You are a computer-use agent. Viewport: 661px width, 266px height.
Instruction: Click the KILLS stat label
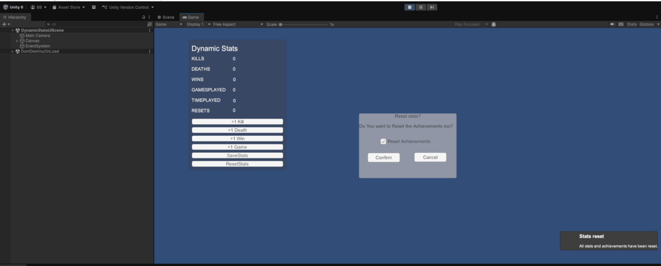tap(197, 58)
